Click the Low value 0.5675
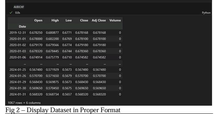The width and height of the screenshot is (214, 114). click(x=67, y=88)
